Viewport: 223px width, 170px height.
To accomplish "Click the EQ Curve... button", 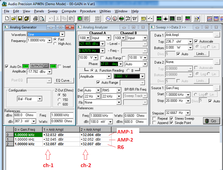I will pos(64,81).
